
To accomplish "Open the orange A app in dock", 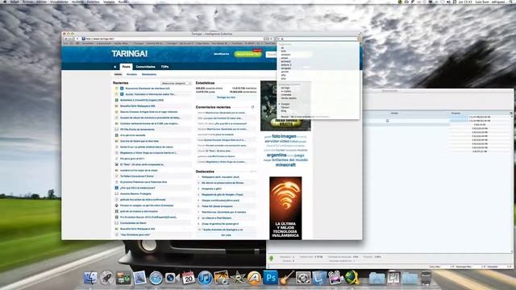I will pyautogui.click(x=254, y=278).
